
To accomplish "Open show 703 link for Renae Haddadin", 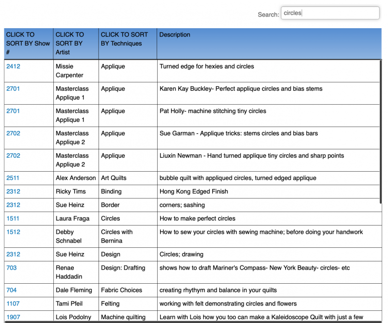I will point(11,268).
